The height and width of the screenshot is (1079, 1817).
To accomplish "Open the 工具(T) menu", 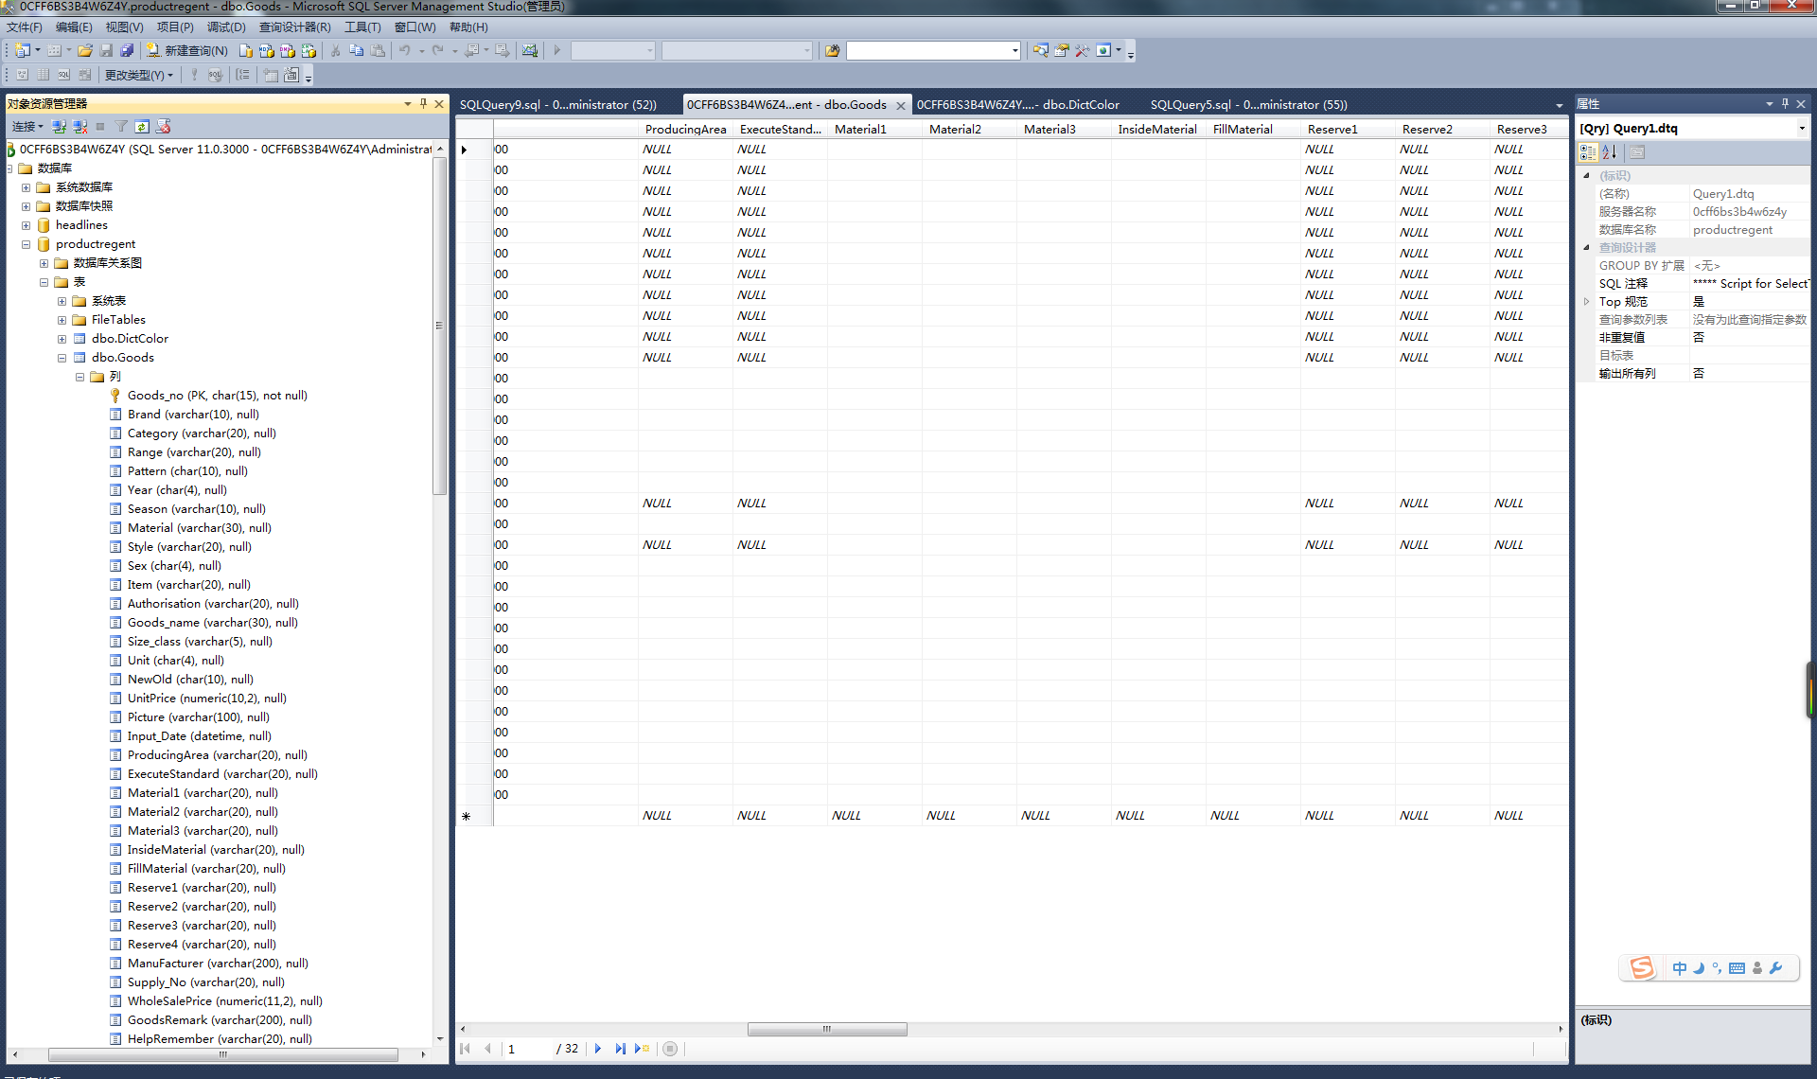I will coord(362,27).
